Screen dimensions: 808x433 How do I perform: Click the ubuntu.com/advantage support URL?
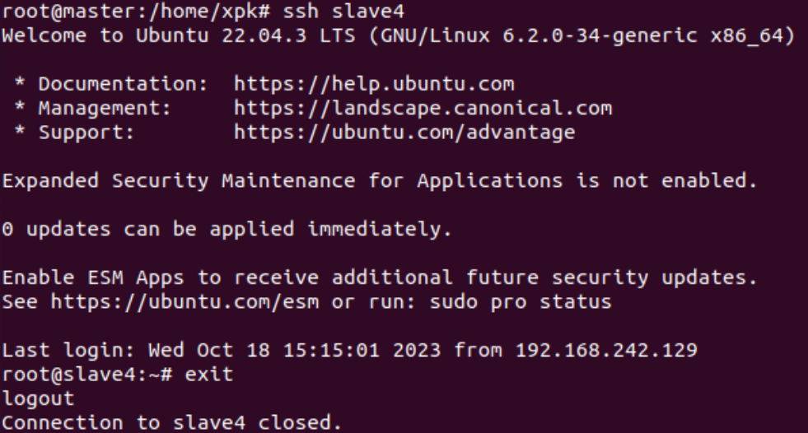(404, 132)
